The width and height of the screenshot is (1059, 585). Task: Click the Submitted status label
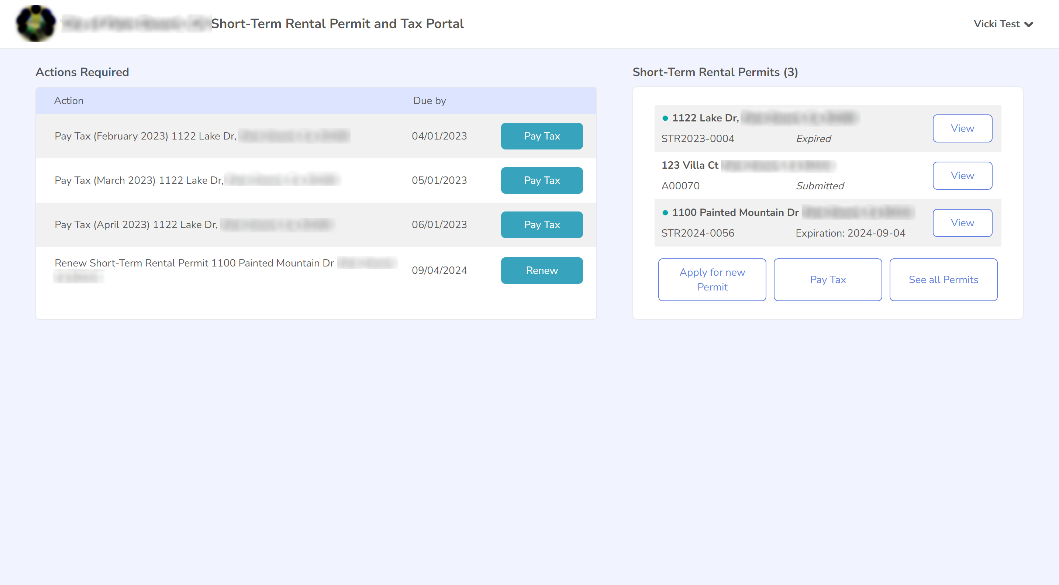pos(820,186)
